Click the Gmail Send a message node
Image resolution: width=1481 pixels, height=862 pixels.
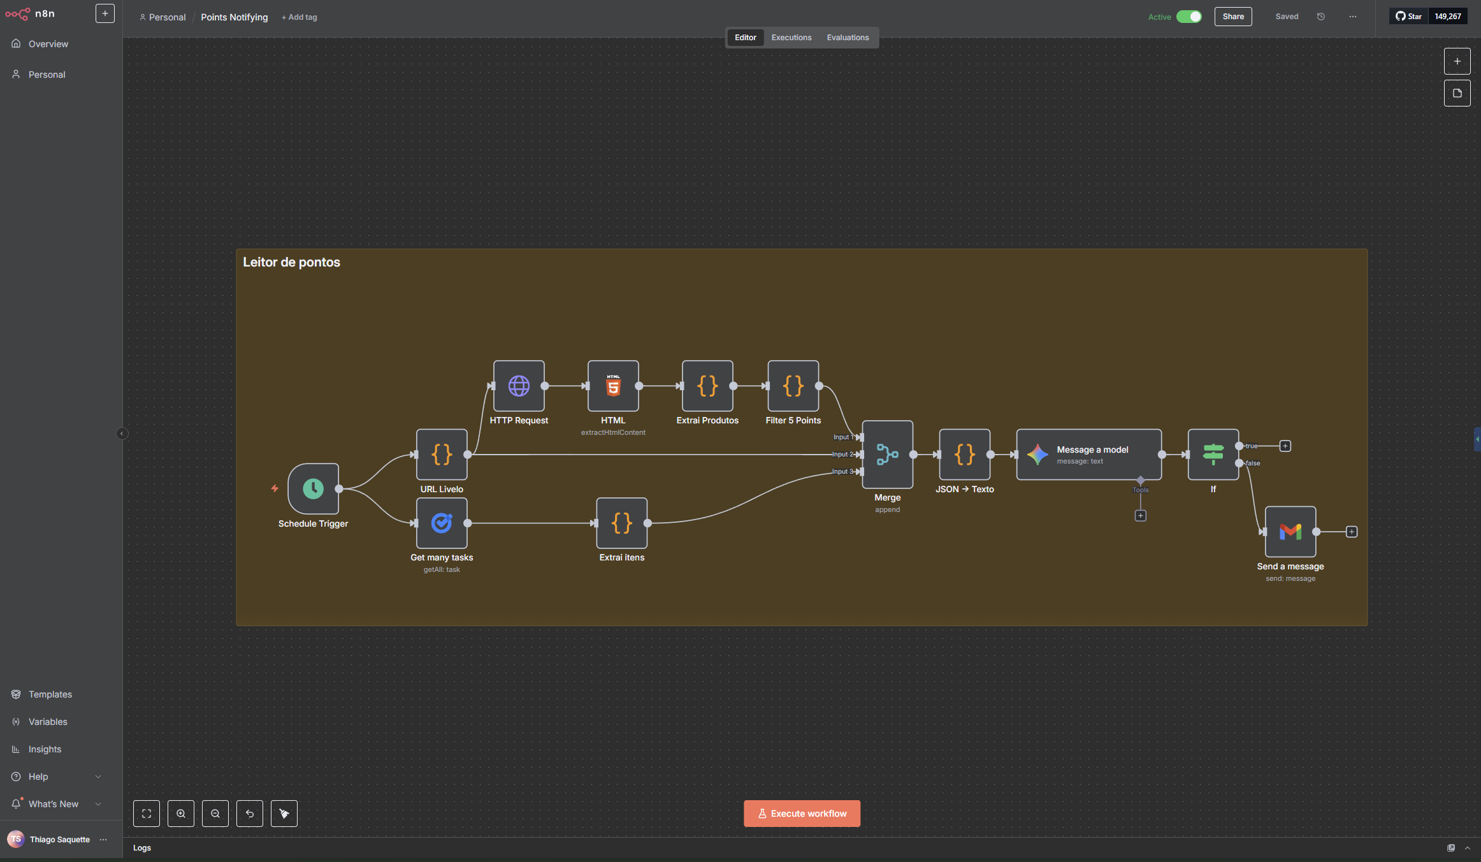pyautogui.click(x=1290, y=532)
